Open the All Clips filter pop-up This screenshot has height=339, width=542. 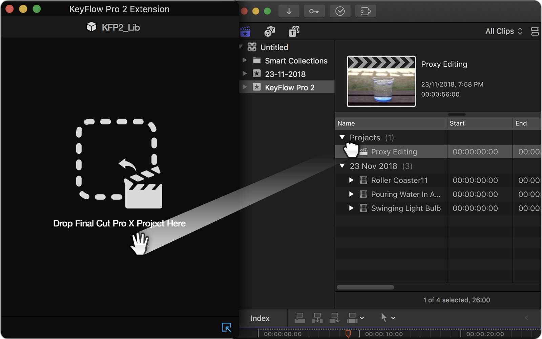coord(504,31)
